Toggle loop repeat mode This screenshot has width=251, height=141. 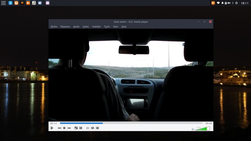click(x=93, y=128)
